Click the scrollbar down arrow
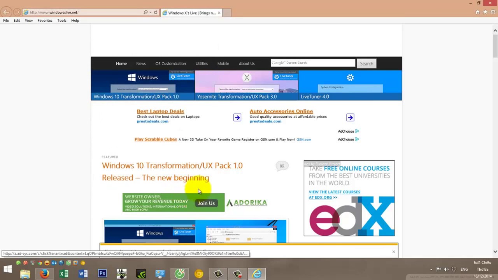This screenshot has width=498, height=280. click(x=495, y=252)
